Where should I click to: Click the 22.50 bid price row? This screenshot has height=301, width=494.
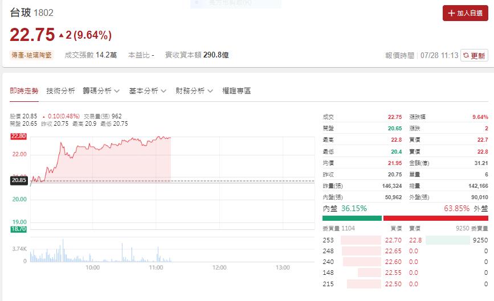click(362, 284)
